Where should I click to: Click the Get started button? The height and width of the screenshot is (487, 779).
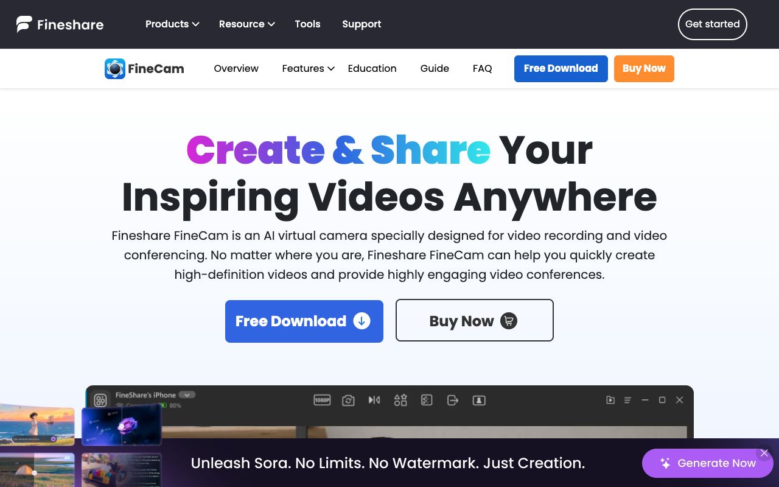click(713, 24)
